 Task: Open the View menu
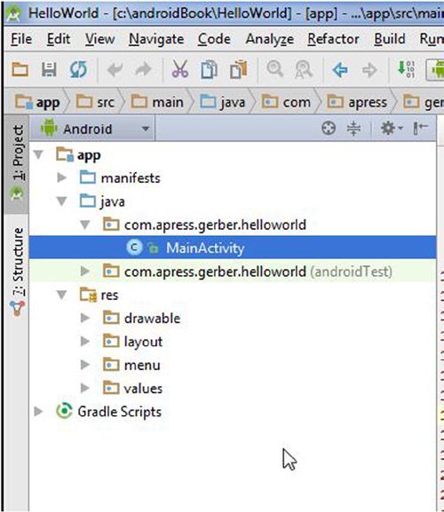tap(100, 39)
